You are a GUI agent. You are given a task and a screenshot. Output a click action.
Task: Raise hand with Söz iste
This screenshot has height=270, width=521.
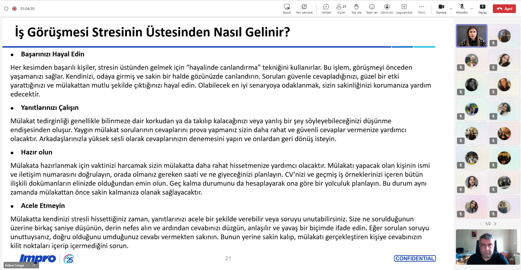click(356, 9)
